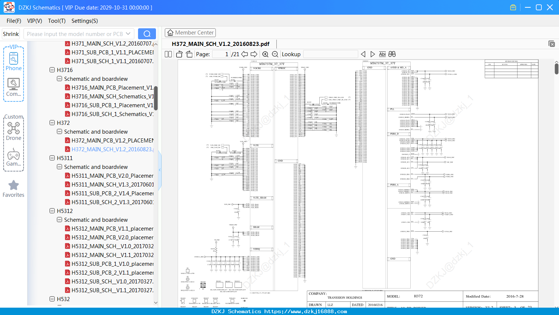This screenshot has height=315, width=559.
Task: Open H372_MAIN_PCB_V1.2_PLACEMENT PDF file
Action: click(x=109, y=140)
